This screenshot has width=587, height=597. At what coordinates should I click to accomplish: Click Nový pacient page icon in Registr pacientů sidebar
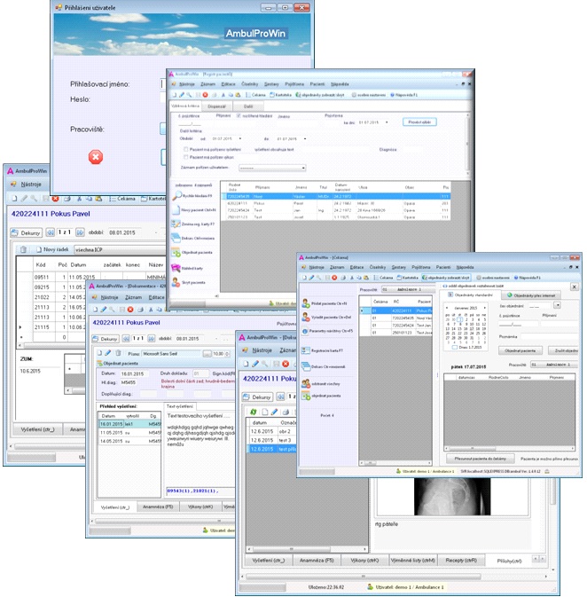pos(176,209)
